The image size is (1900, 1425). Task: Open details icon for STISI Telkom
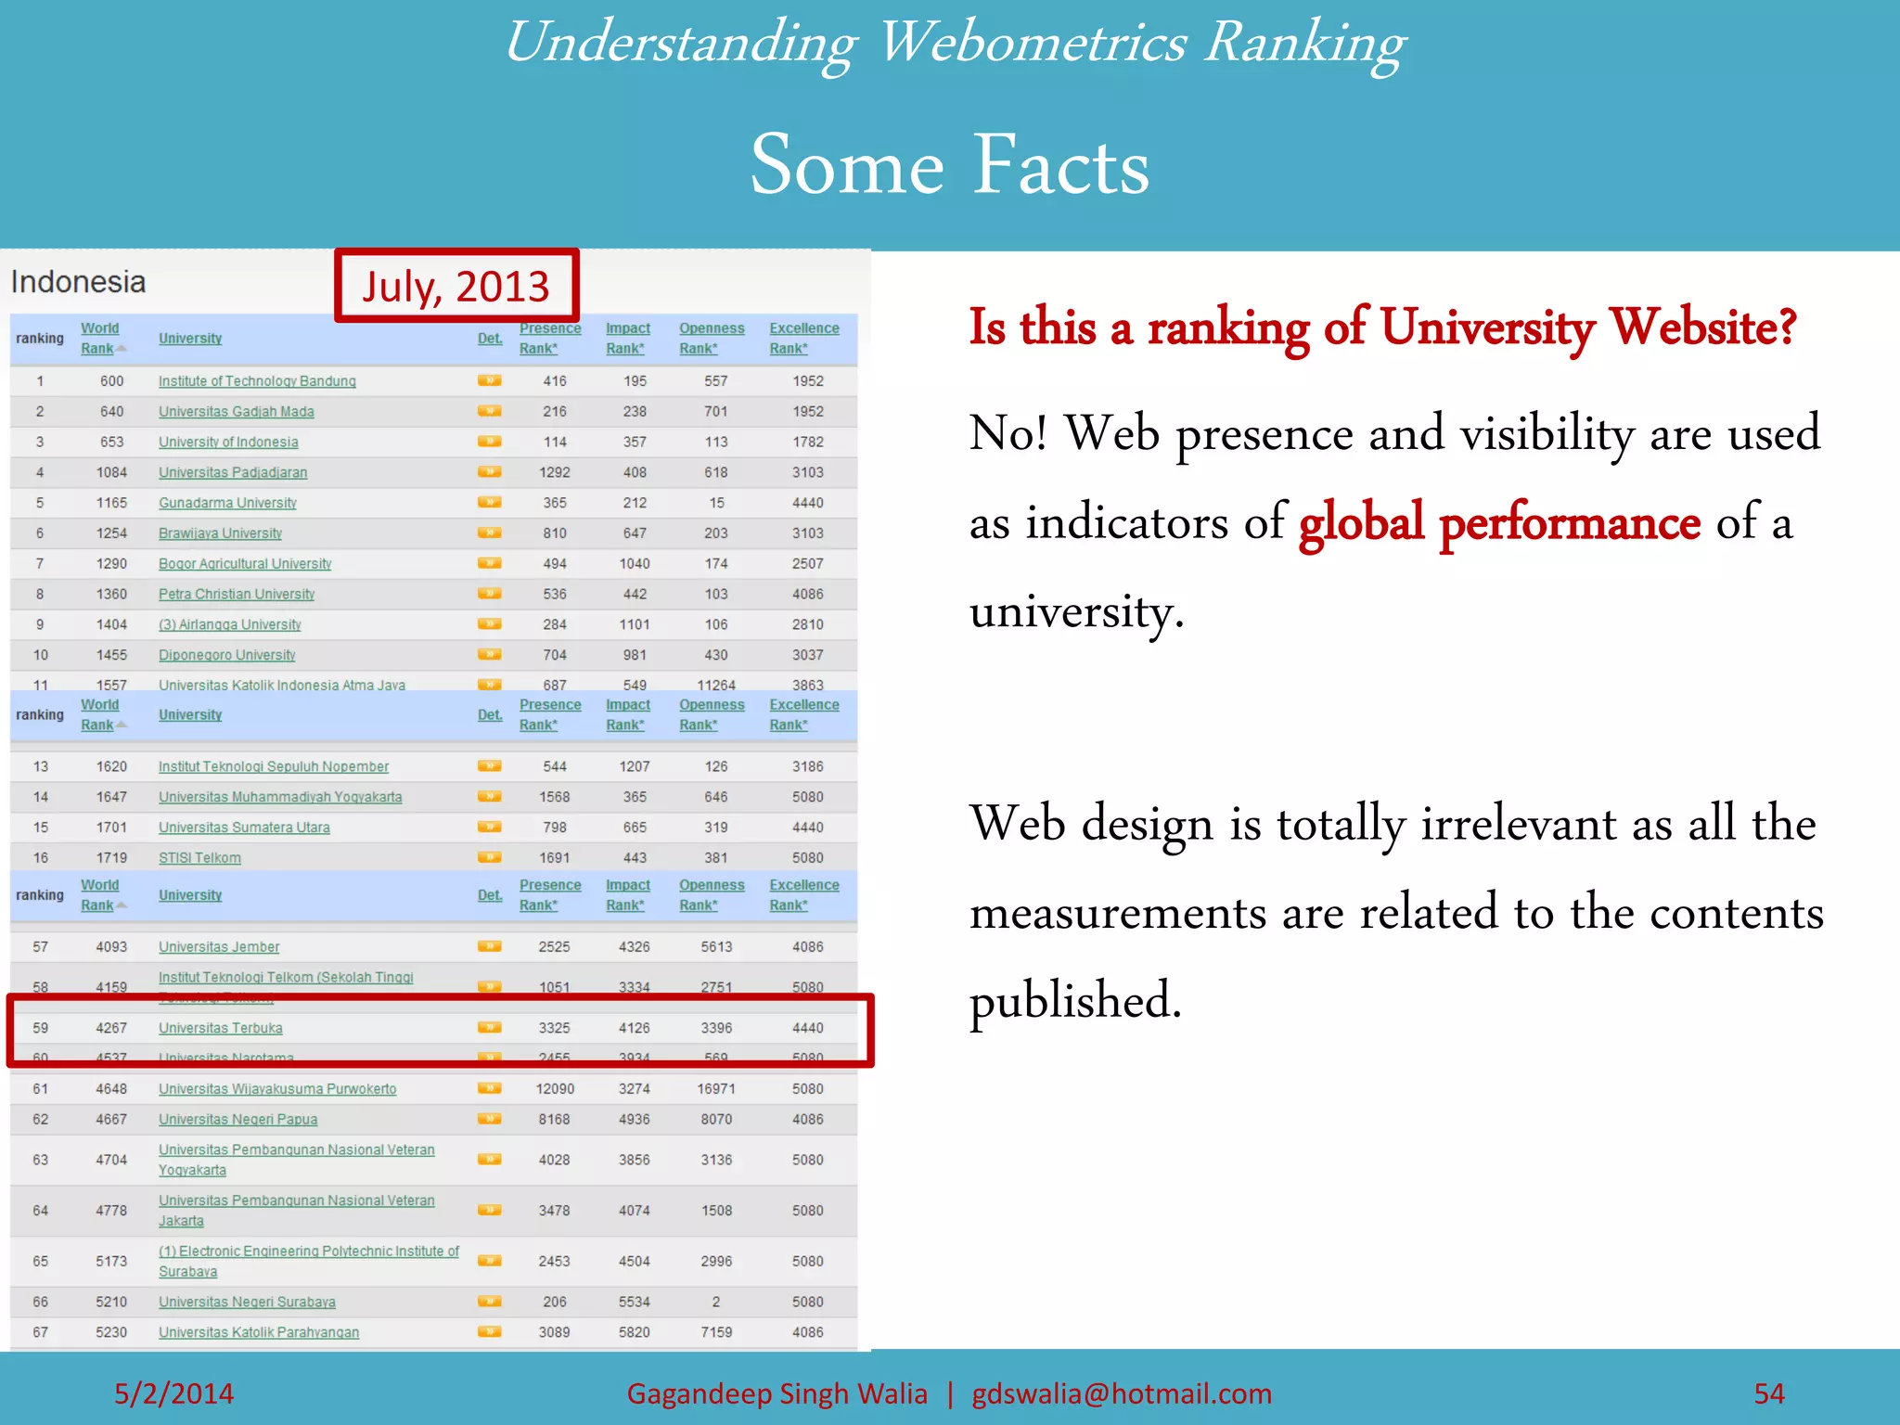point(489,857)
